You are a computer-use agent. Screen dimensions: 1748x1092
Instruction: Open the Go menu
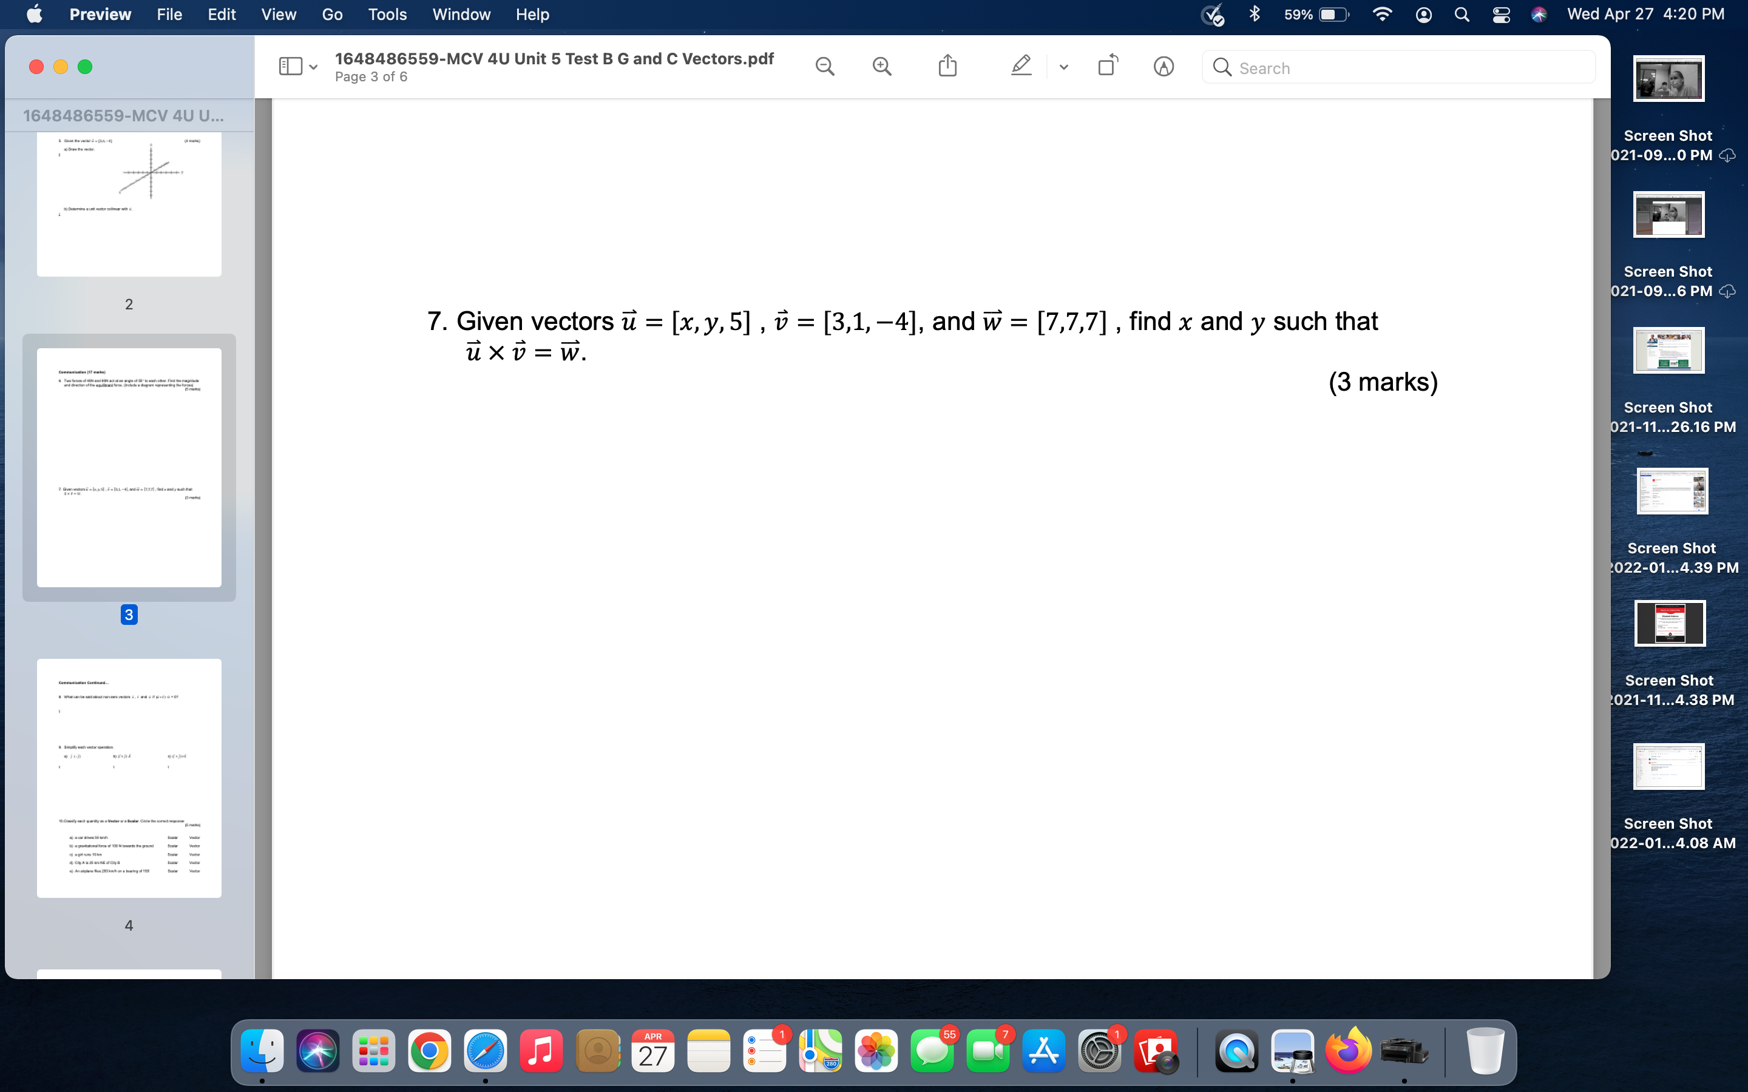[331, 15]
